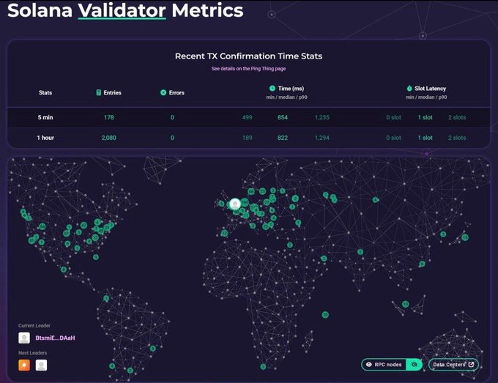The width and height of the screenshot is (498, 383).
Task: Click the Errors column circle icon
Action: click(x=163, y=92)
